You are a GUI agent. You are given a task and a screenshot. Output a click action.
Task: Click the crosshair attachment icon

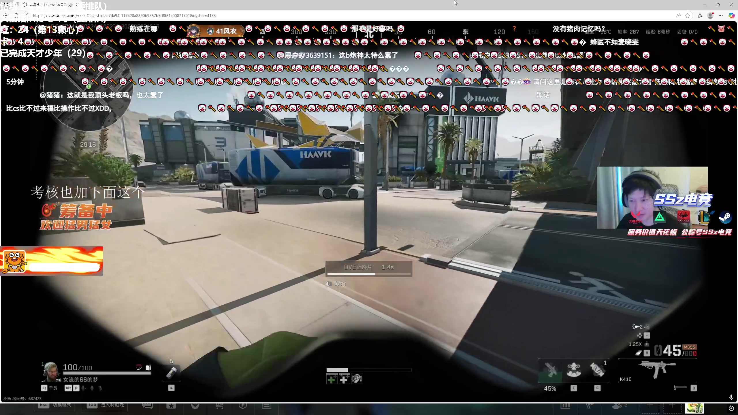click(x=639, y=335)
